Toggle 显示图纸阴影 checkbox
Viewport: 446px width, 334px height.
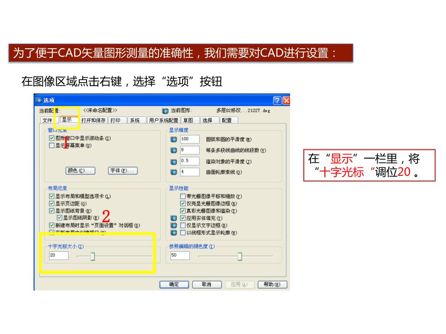coord(59,218)
